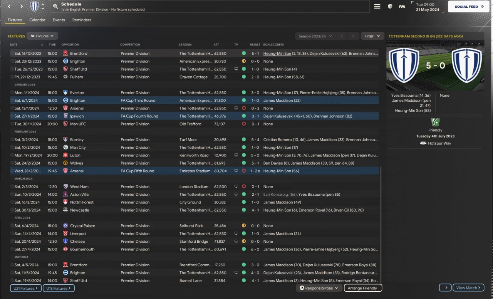
Task: Click the Man City club badge
Action: tap(65, 148)
